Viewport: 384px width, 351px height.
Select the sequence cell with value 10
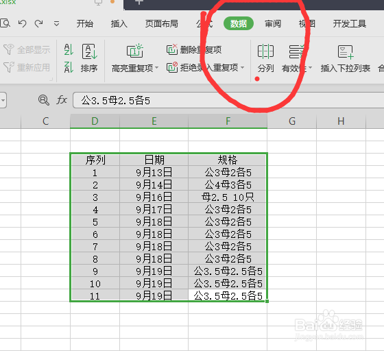point(95,283)
